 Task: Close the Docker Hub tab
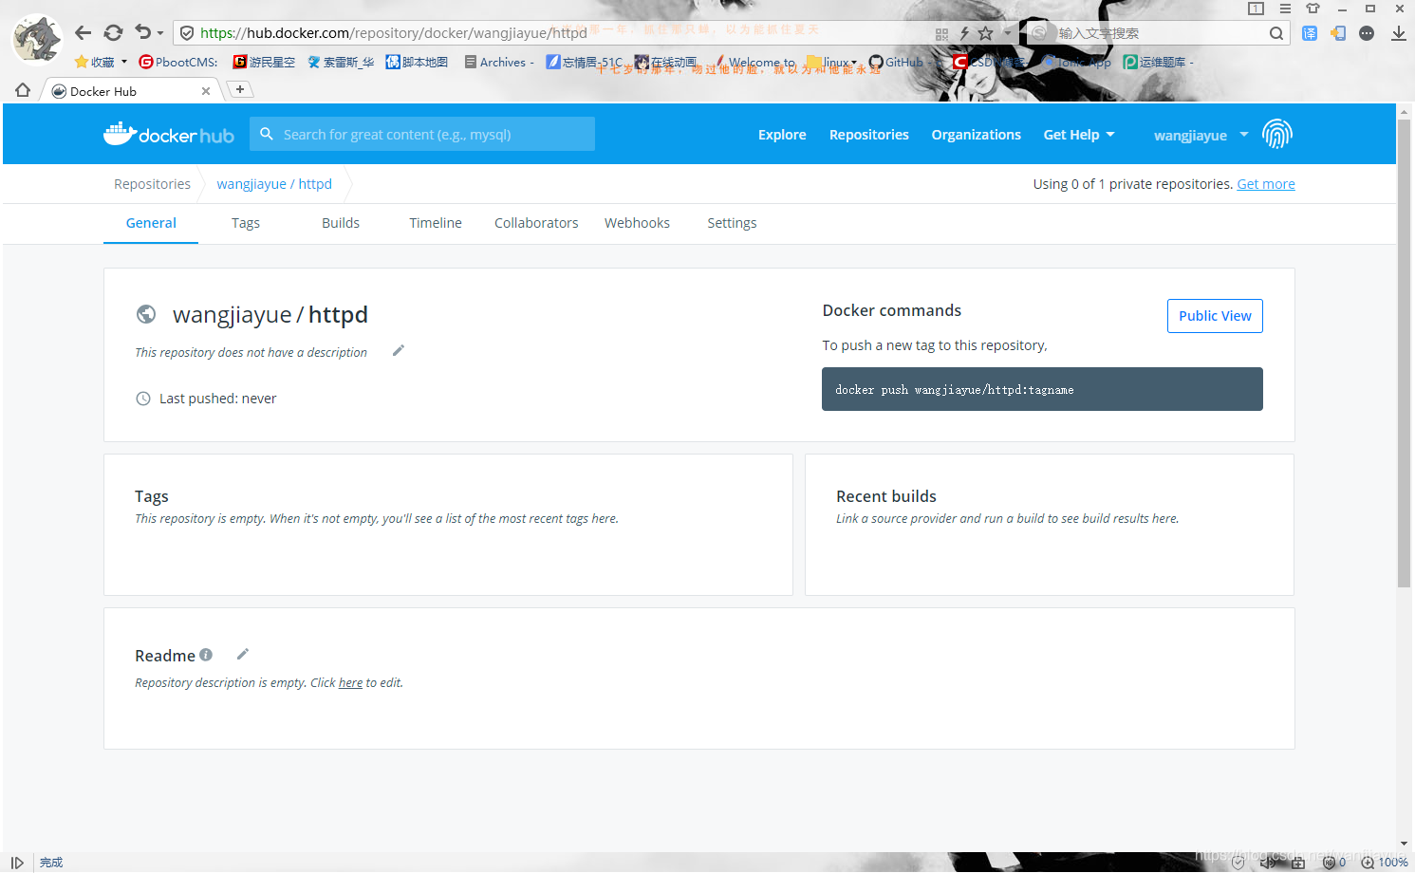[x=206, y=91]
